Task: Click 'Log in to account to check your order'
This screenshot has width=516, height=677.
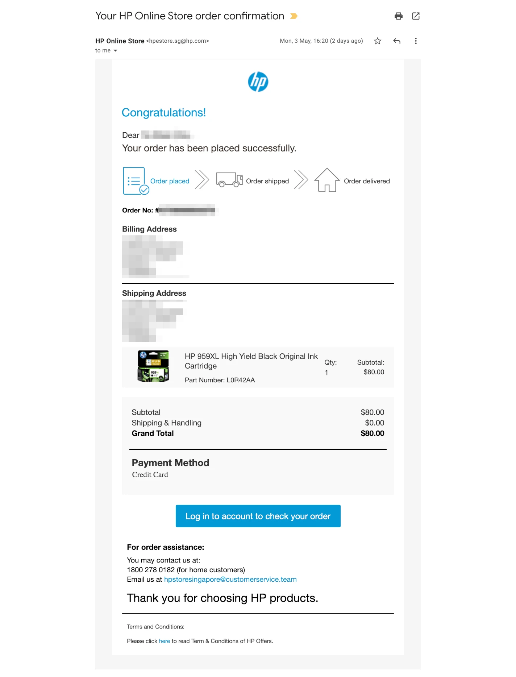Action: (258, 516)
